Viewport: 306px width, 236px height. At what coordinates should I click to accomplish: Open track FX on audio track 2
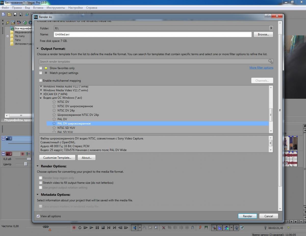pos(28,154)
